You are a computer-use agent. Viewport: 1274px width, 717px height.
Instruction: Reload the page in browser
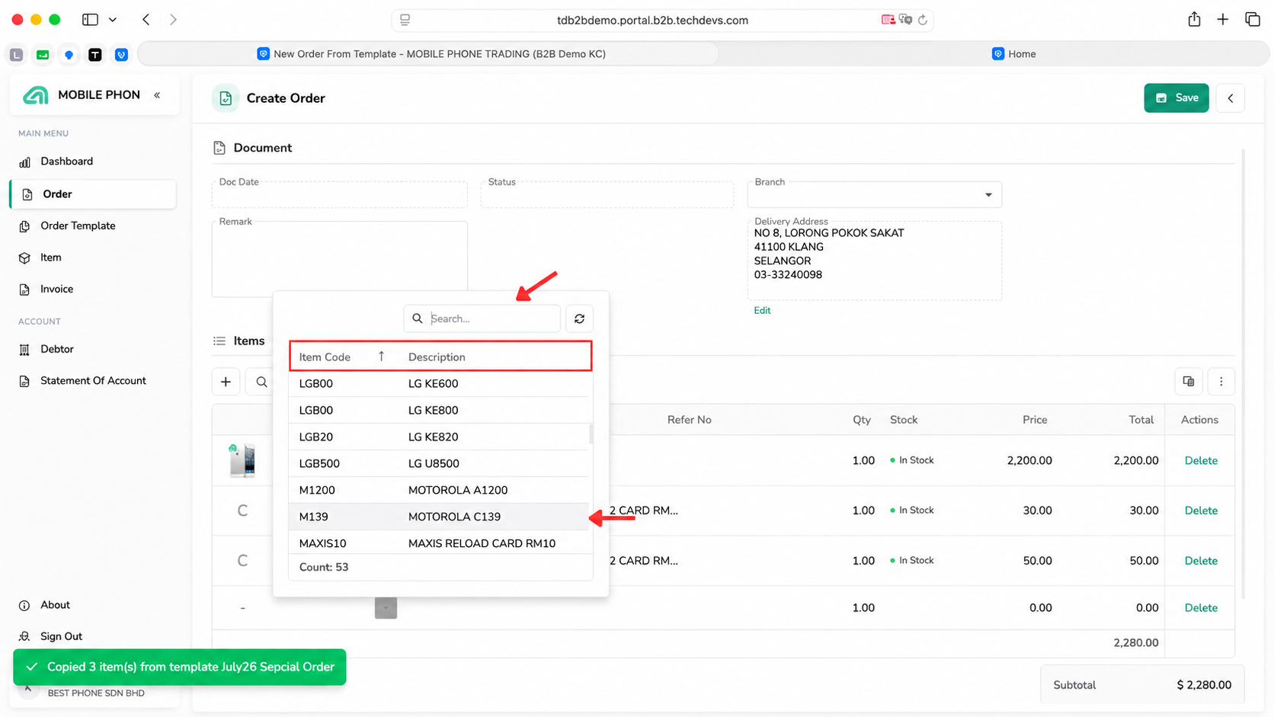point(923,21)
